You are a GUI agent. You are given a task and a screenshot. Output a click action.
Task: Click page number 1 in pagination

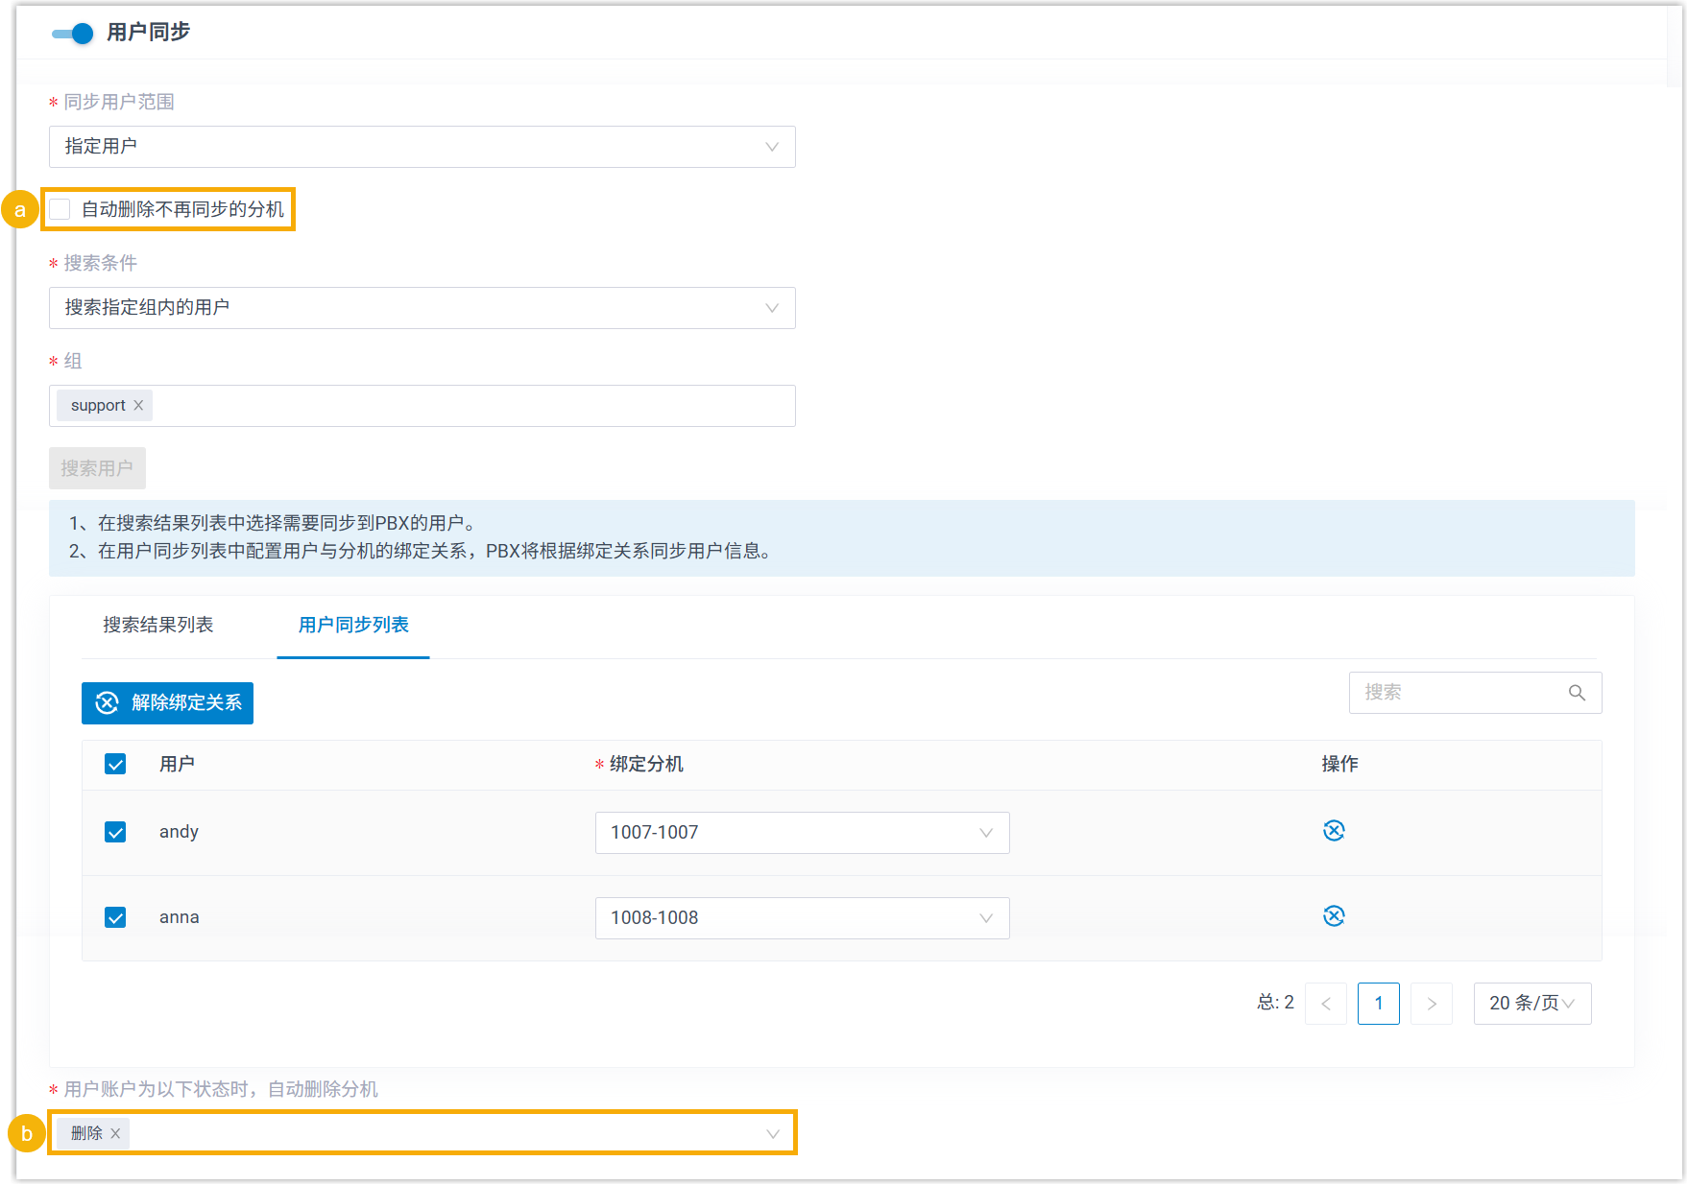tap(1378, 1004)
